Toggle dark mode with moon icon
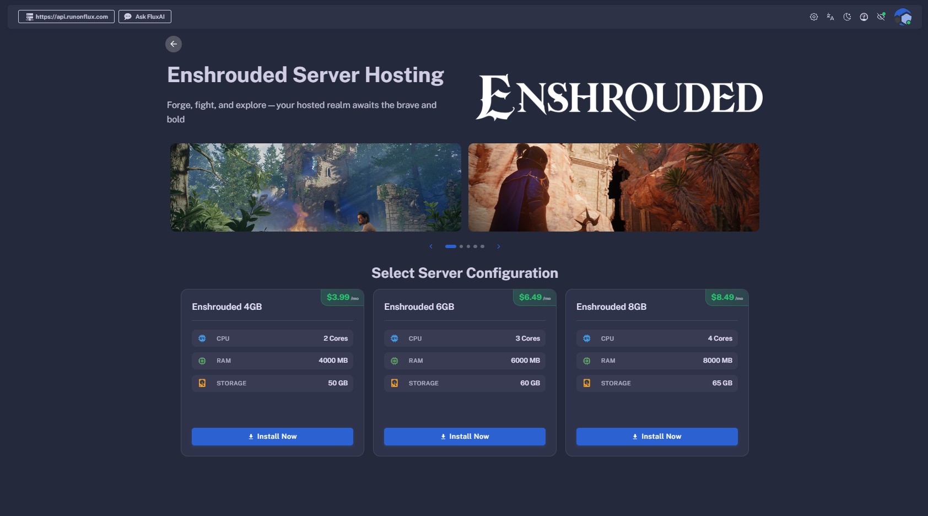 847,17
